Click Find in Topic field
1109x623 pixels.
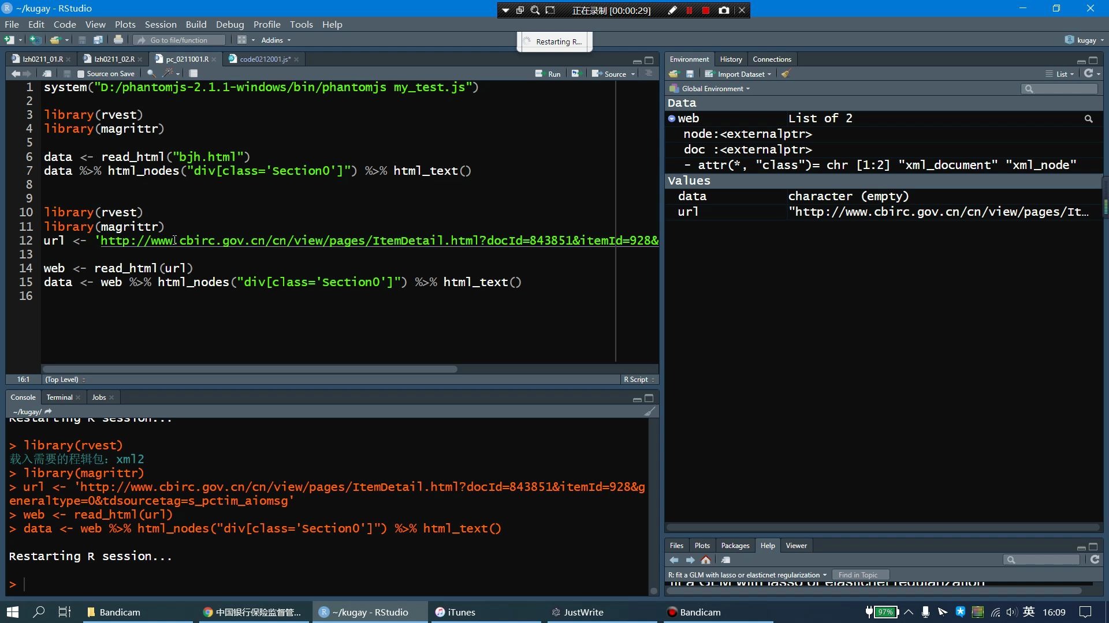[x=861, y=575]
